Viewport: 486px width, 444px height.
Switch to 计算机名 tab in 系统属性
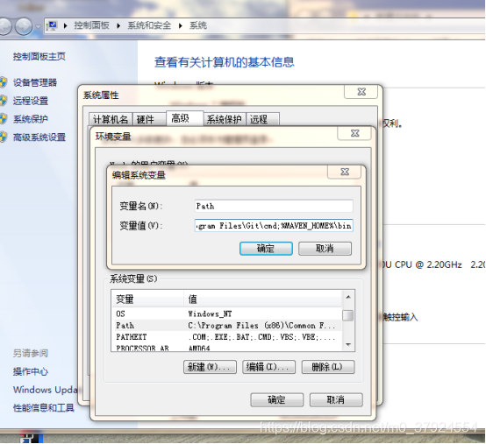click(x=111, y=119)
